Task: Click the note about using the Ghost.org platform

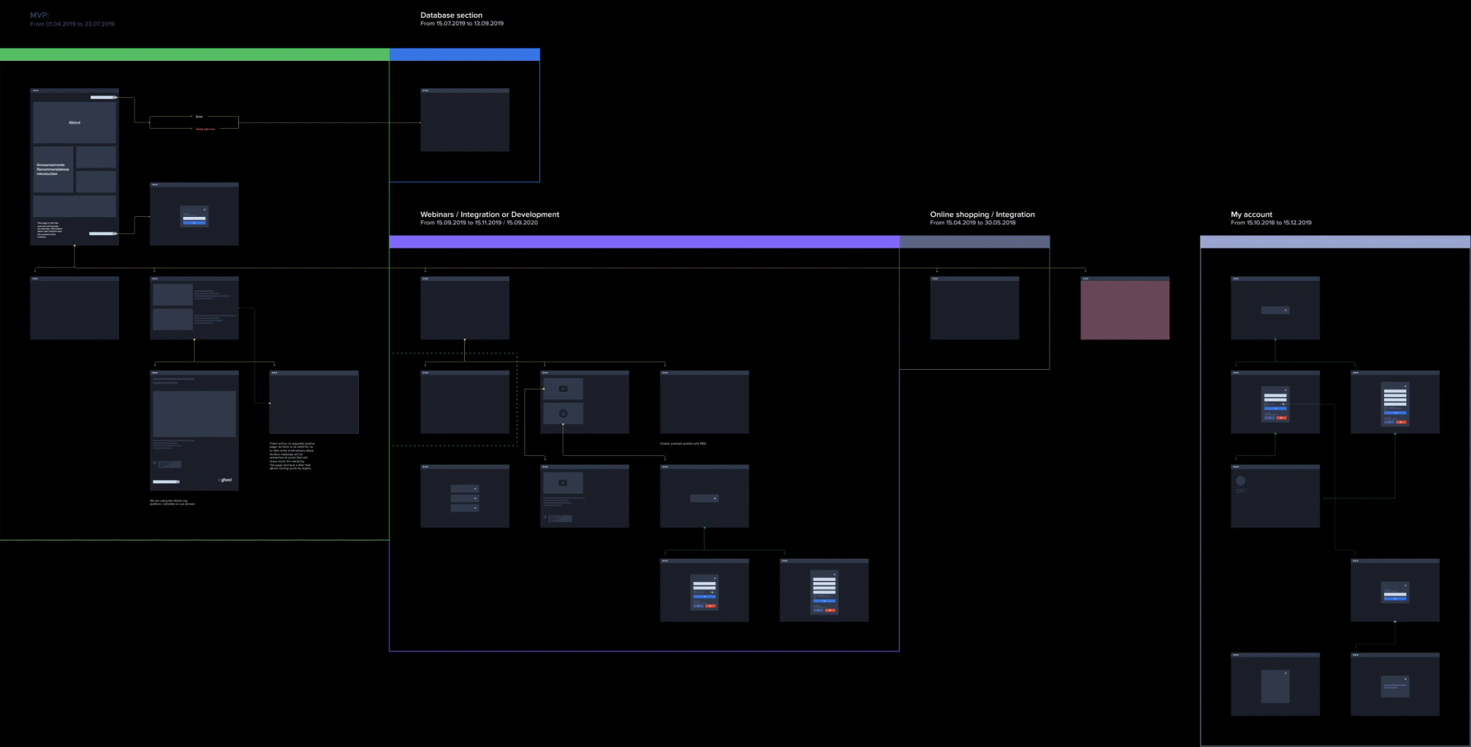Action: [172, 502]
